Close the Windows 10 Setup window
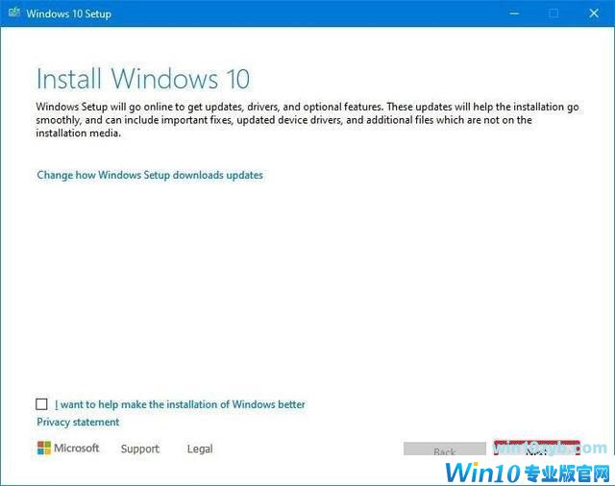Image resolution: width=615 pixels, height=486 pixels. (594, 13)
